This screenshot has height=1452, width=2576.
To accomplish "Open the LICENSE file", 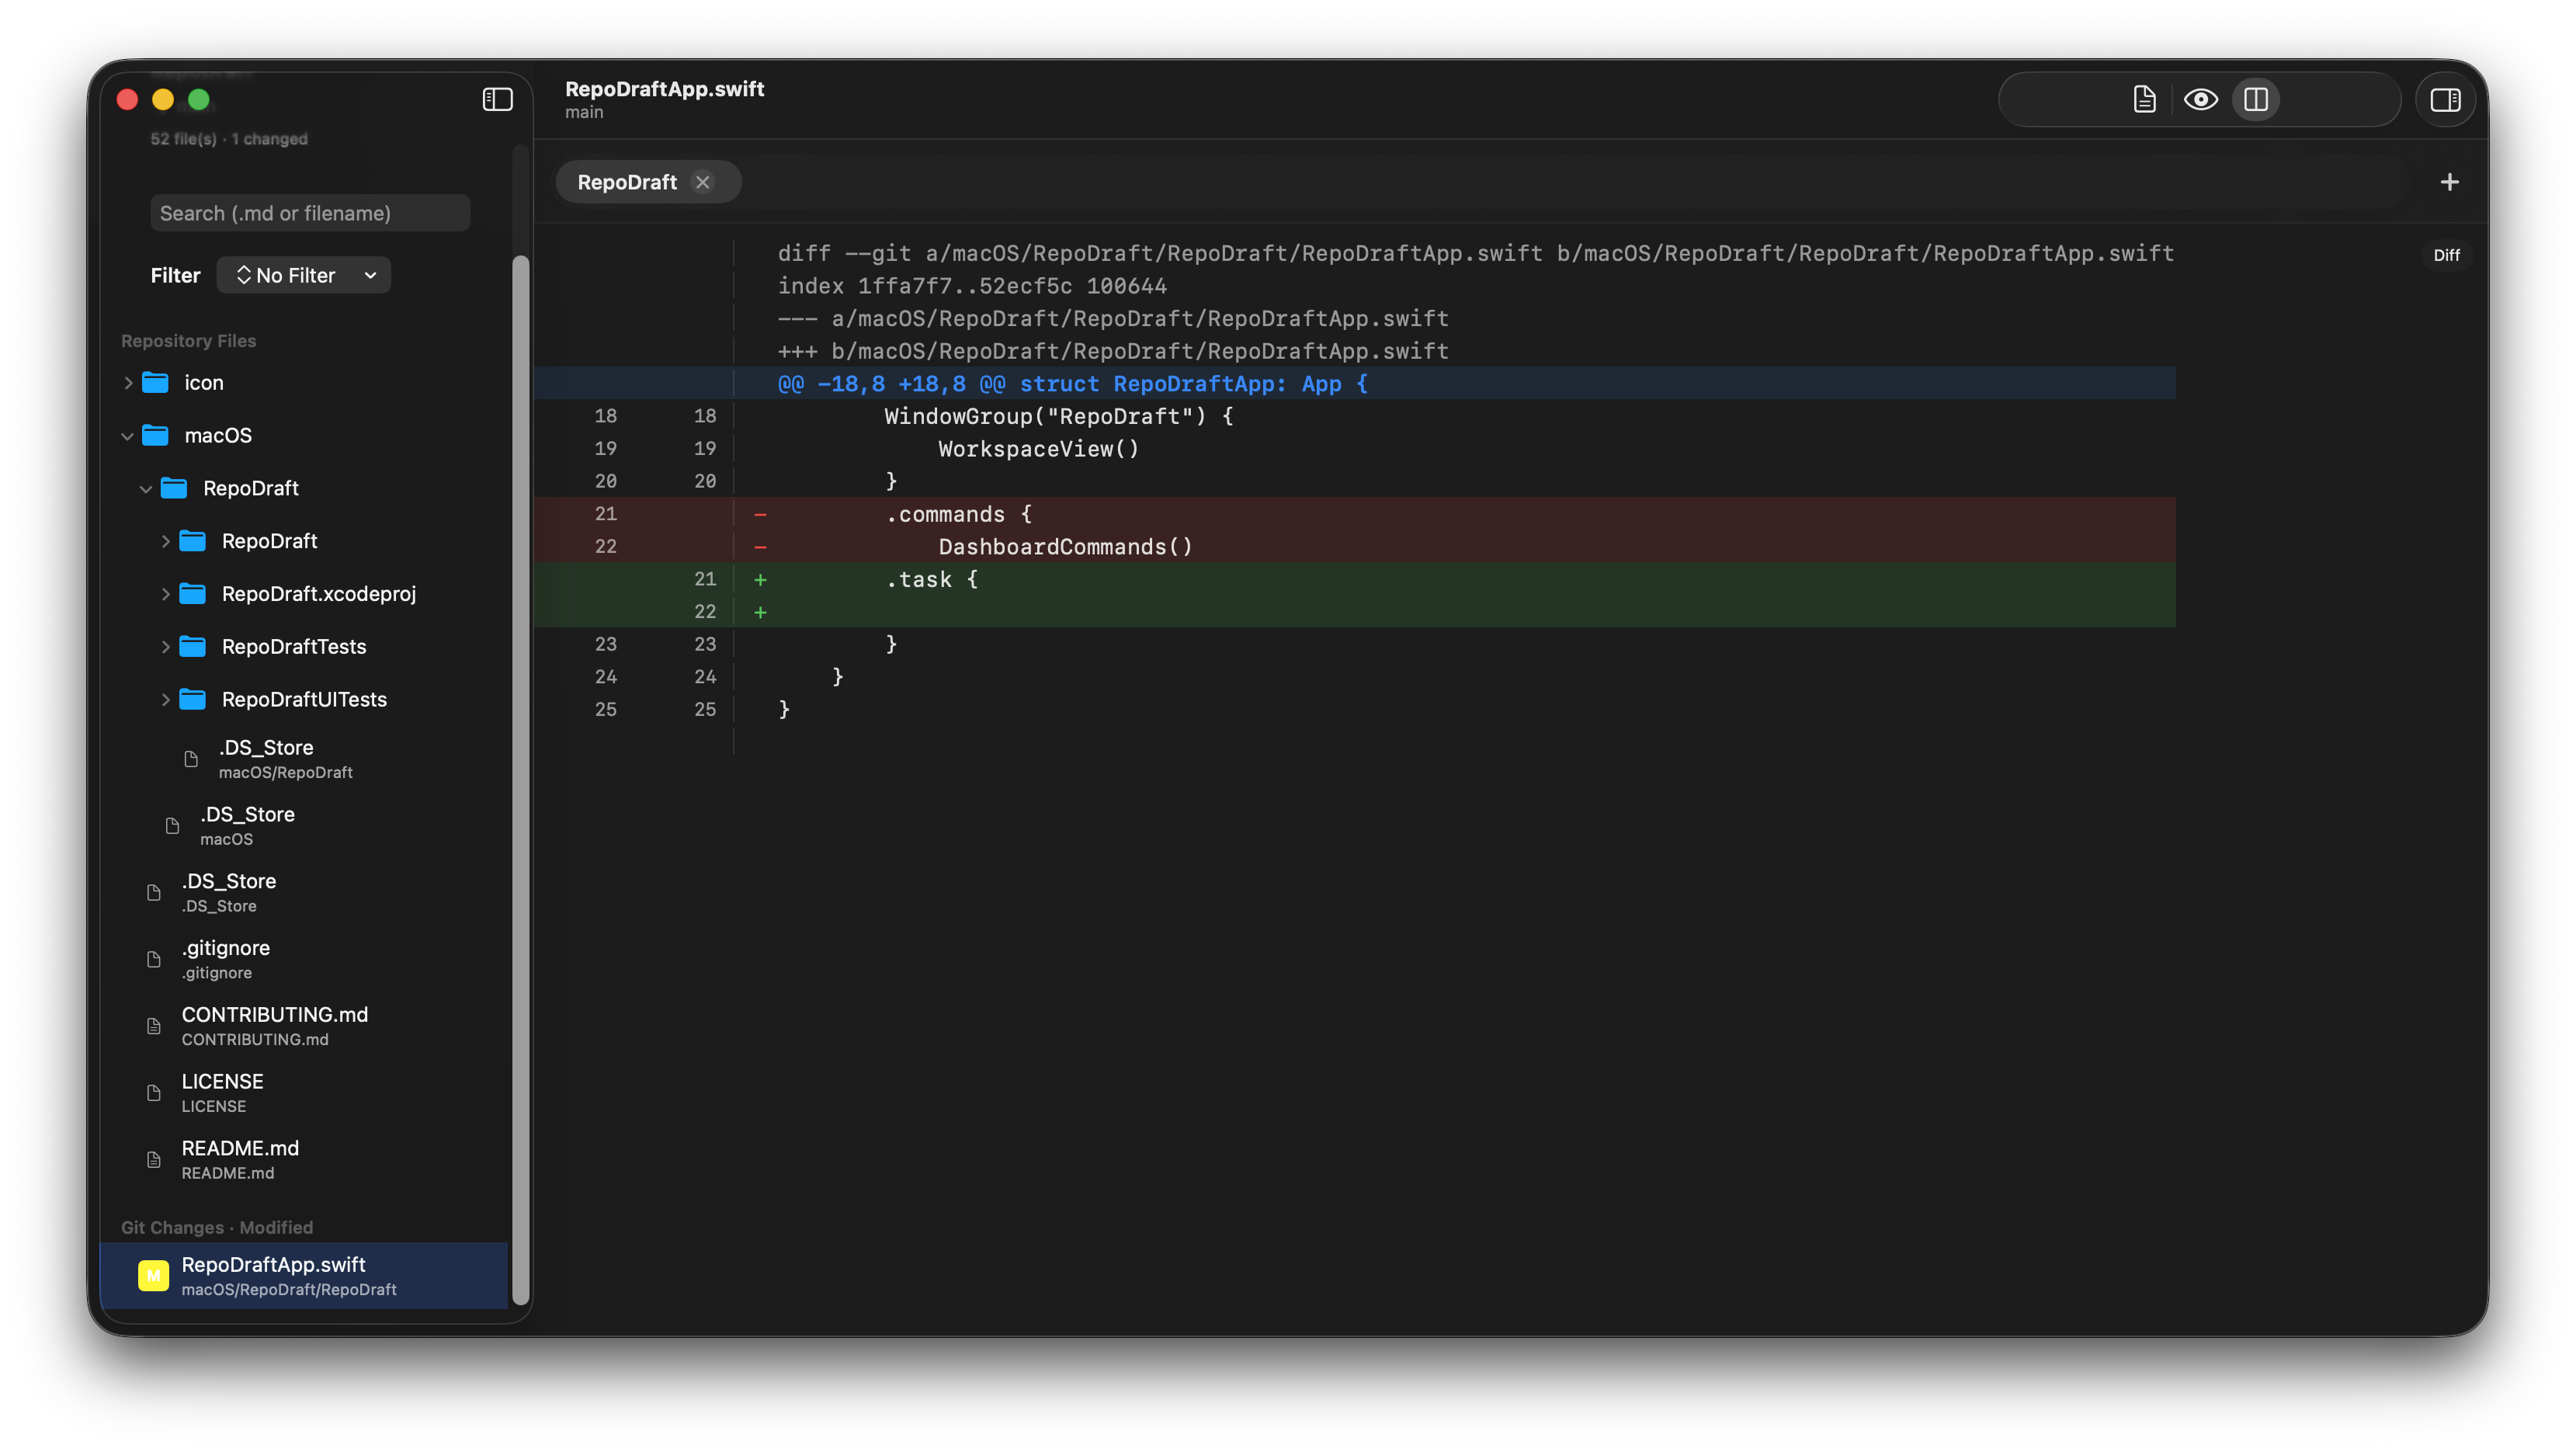I will [304, 1093].
